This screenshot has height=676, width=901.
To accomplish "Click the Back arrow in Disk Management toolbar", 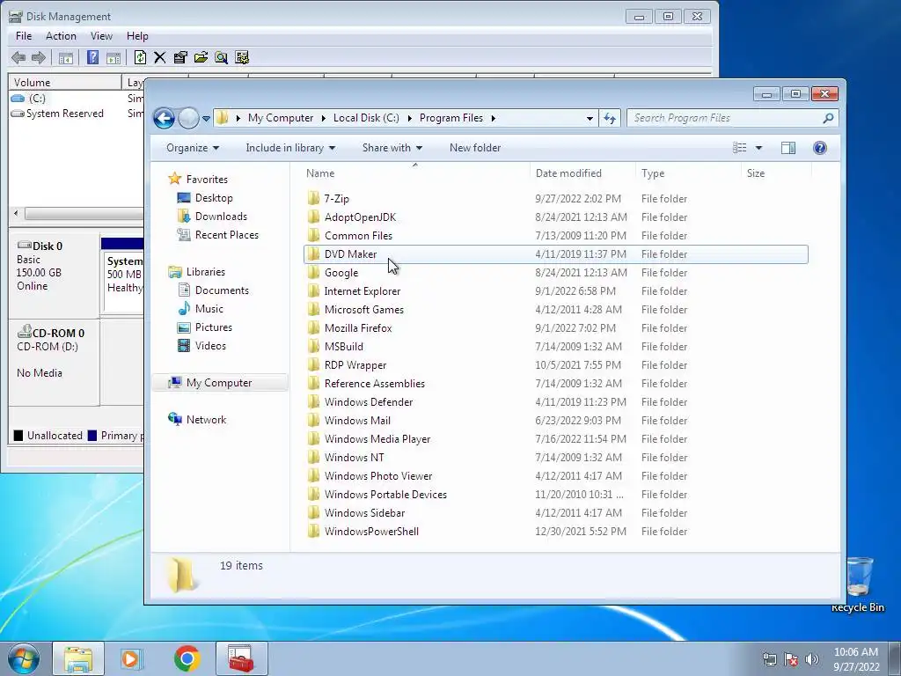I will pyautogui.click(x=18, y=57).
